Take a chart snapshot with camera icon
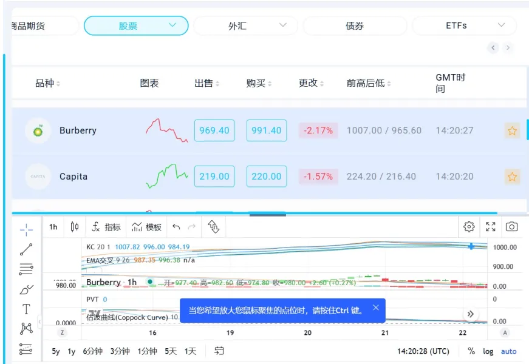This screenshot has height=364, width=529. click(x=512, y=227)
